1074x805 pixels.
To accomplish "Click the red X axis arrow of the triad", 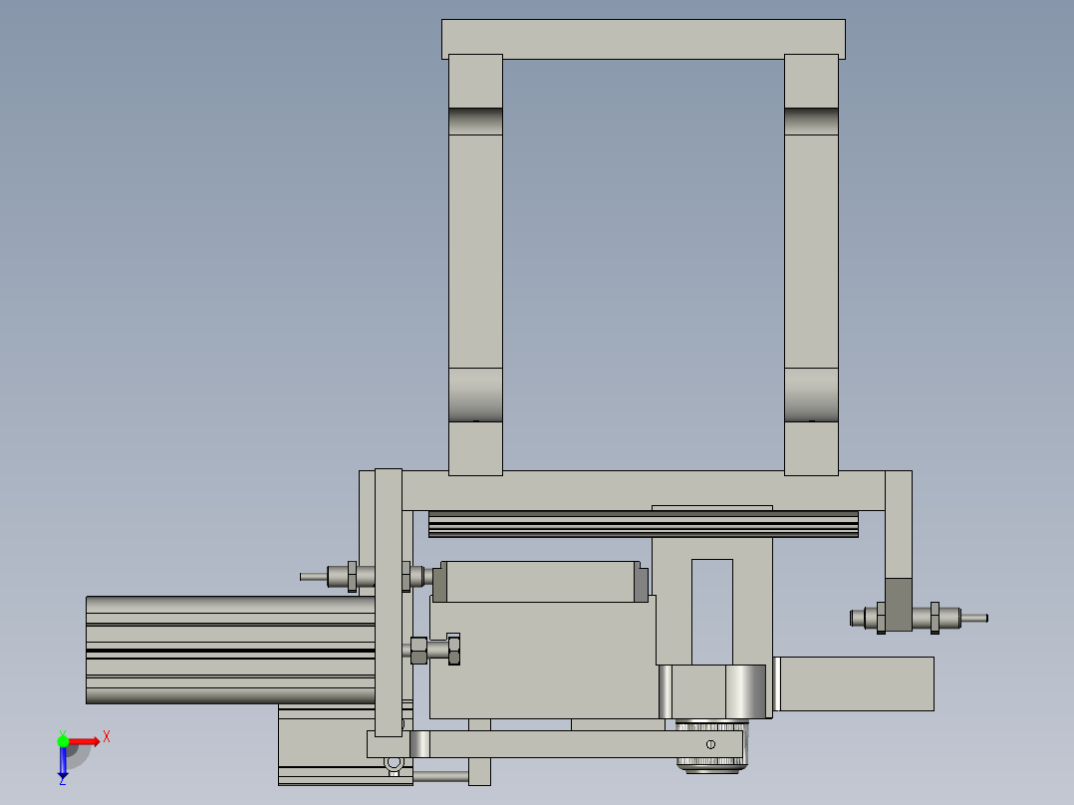I will pos(85,742).
